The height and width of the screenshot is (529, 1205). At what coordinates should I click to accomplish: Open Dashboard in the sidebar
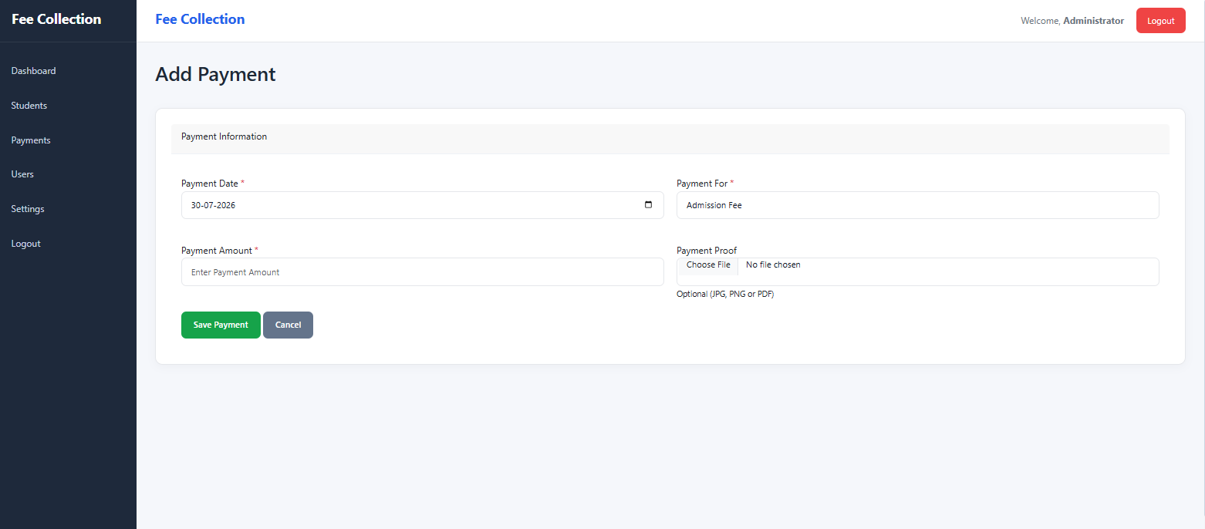pyautogui.click(x=33, y=71)
